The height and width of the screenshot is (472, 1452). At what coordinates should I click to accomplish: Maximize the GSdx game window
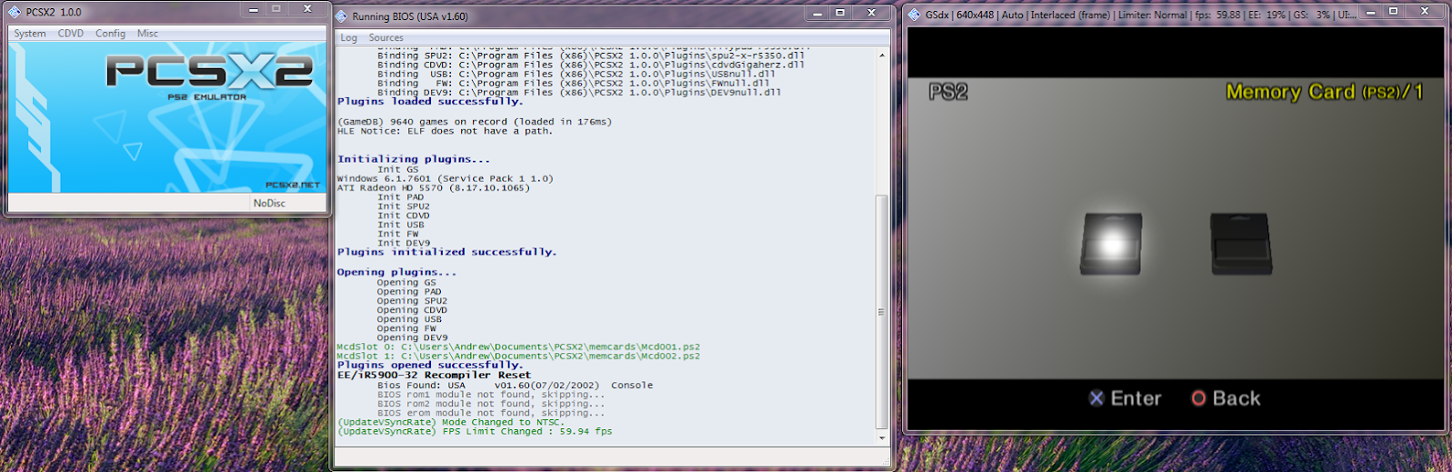tap(1393, 12)
